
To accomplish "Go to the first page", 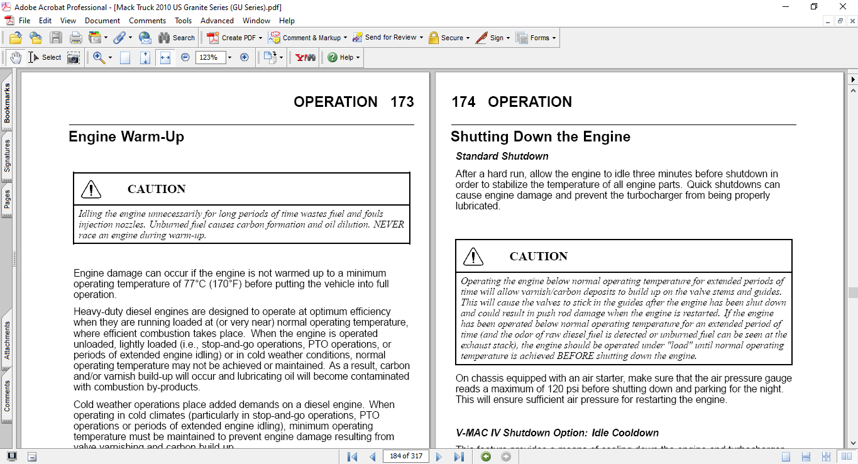I will [x=352, y=456].
